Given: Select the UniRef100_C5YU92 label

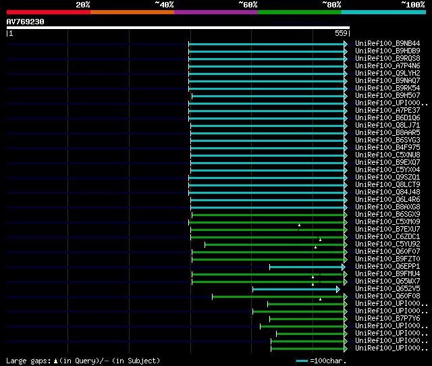Looking at the screenshot, I should [x=387, y=244].
